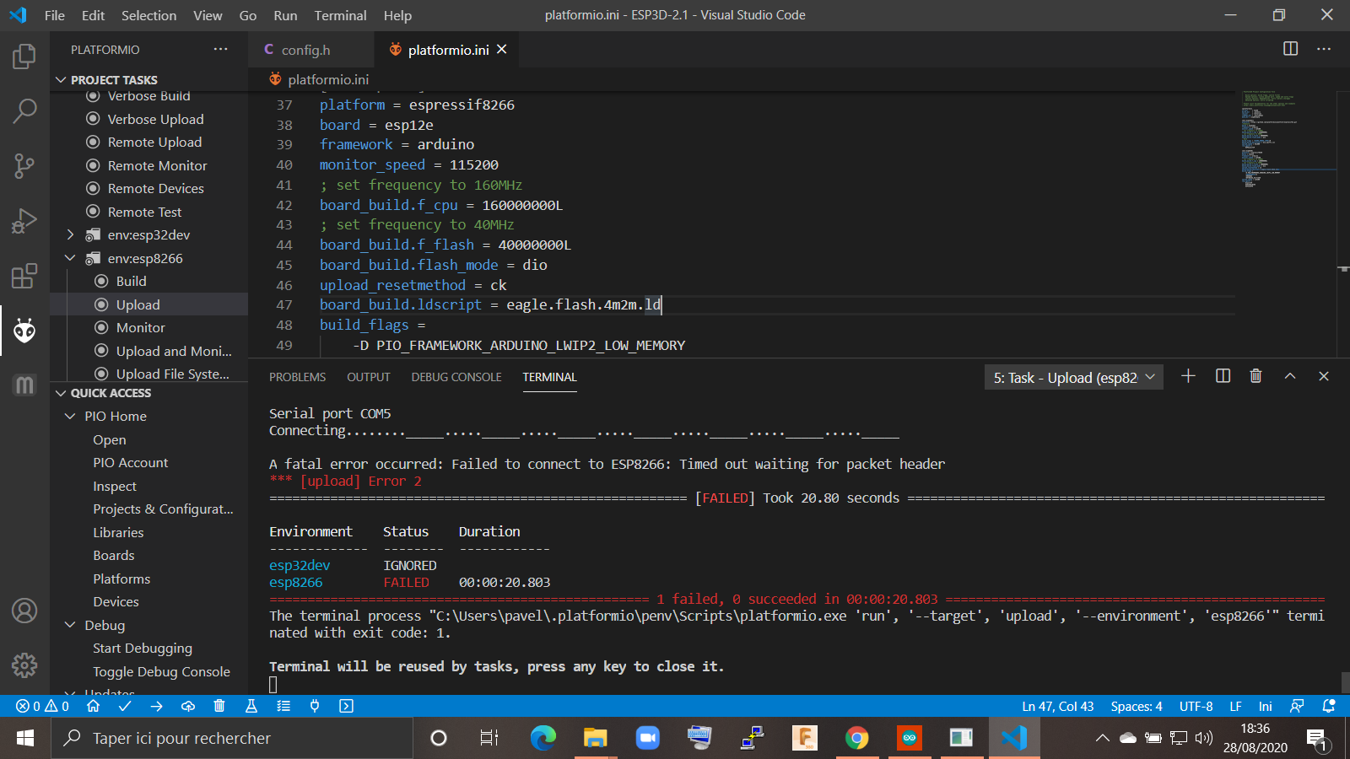Switch to the DEBUG CONSOLE tab
The height and width of the screenshot is (759, 1350).
tap(456, 377)
